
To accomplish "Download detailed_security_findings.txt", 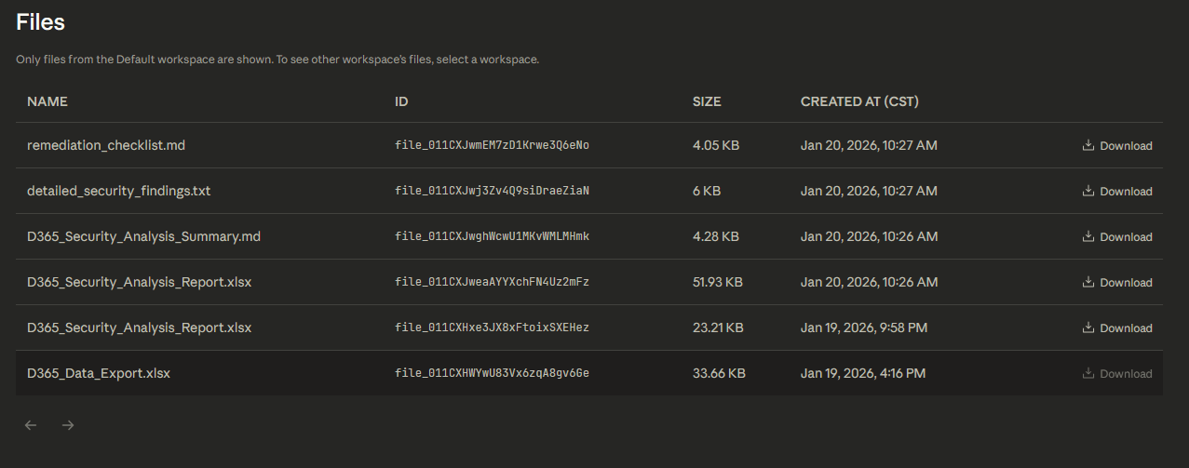I will click(x=1116, y=192).
